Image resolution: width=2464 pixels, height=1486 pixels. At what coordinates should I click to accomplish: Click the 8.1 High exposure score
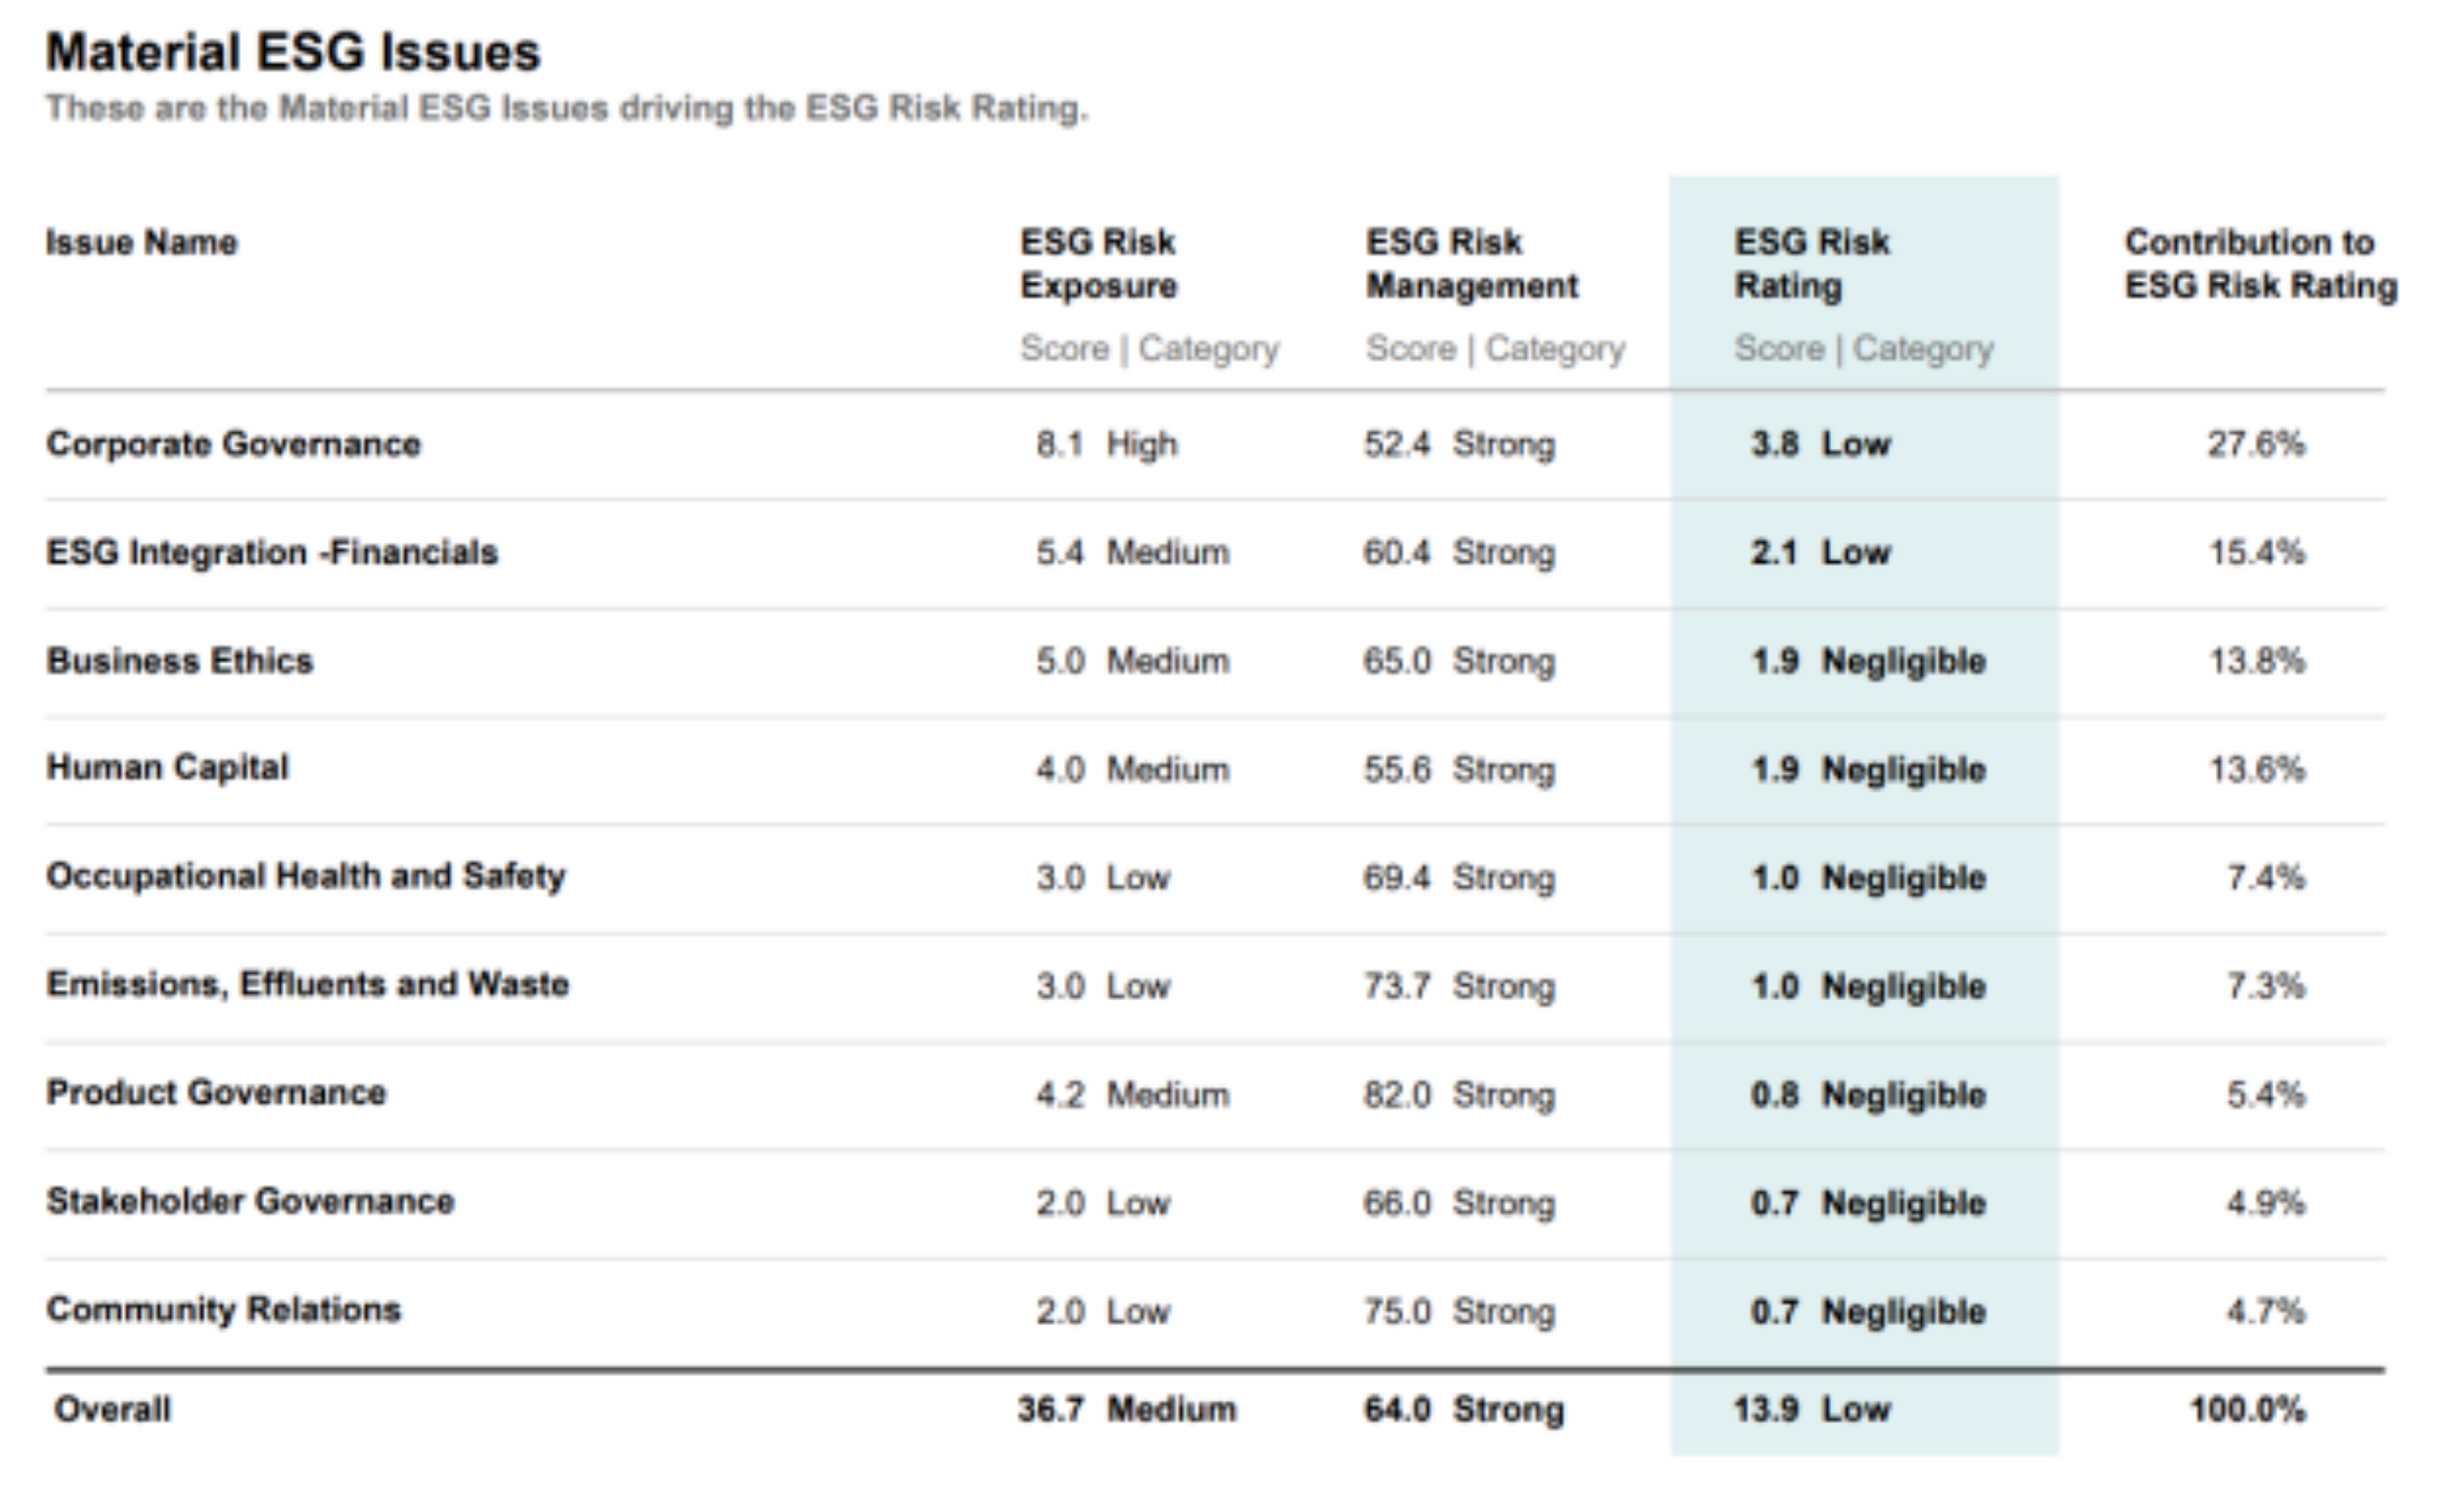coord(1106,444)
